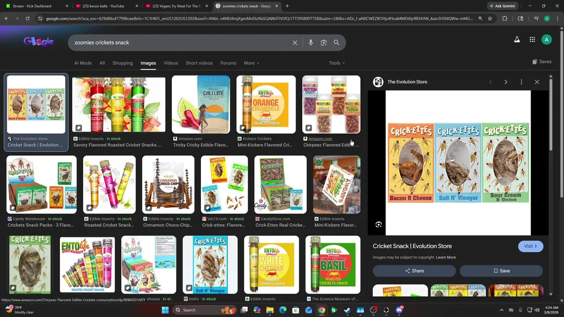Click Windows Start button on taskbar

coord(165,310)
